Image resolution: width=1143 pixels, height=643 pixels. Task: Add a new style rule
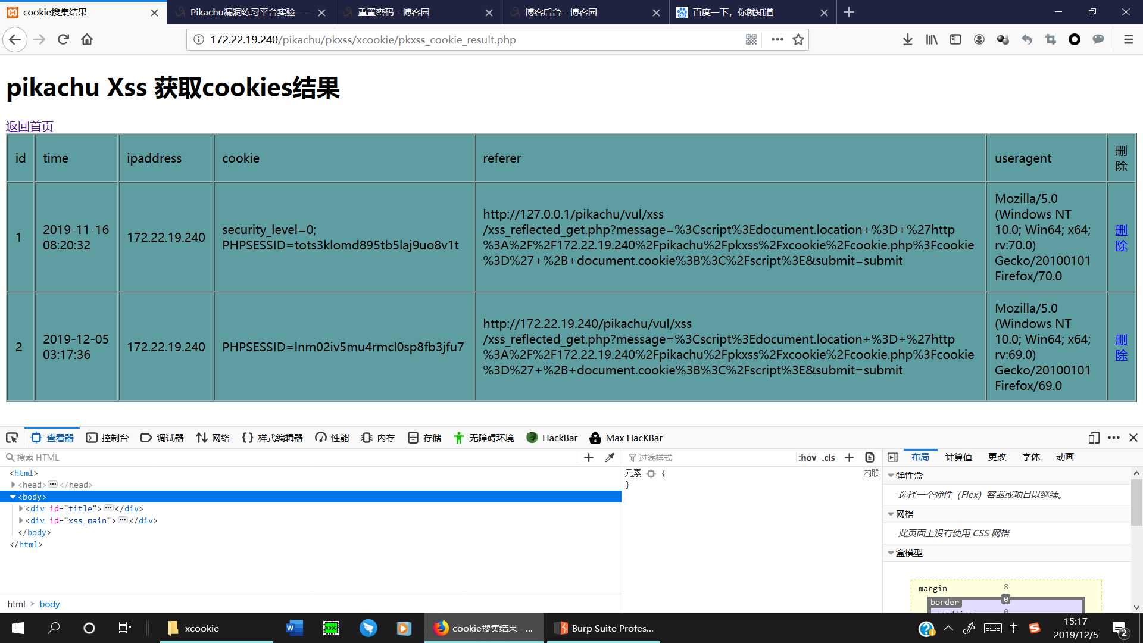[x=849, y=458]
